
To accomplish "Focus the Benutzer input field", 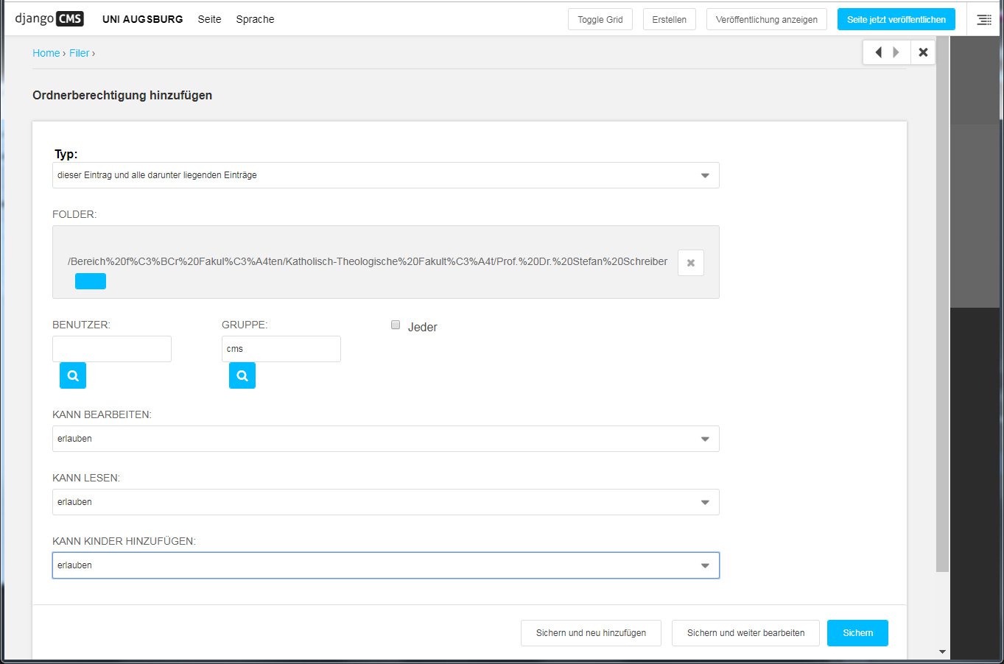I will (112, 349).
